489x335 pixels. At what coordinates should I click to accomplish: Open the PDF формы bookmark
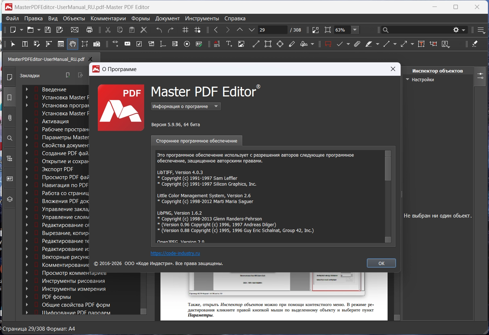tap(57, 297)
